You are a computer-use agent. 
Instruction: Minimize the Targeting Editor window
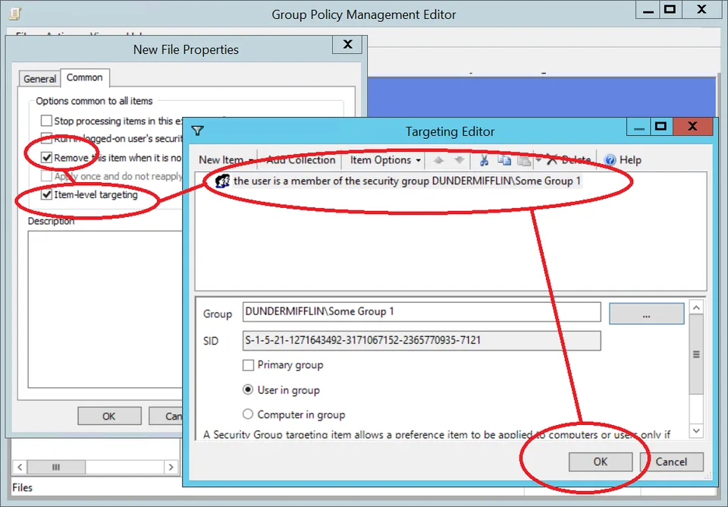639,126
